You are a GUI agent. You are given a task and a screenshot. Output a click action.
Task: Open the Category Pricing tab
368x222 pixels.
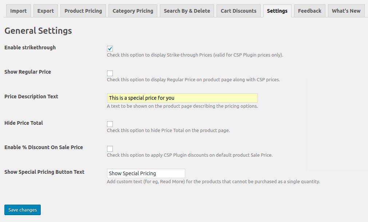[x=133, y=11]
